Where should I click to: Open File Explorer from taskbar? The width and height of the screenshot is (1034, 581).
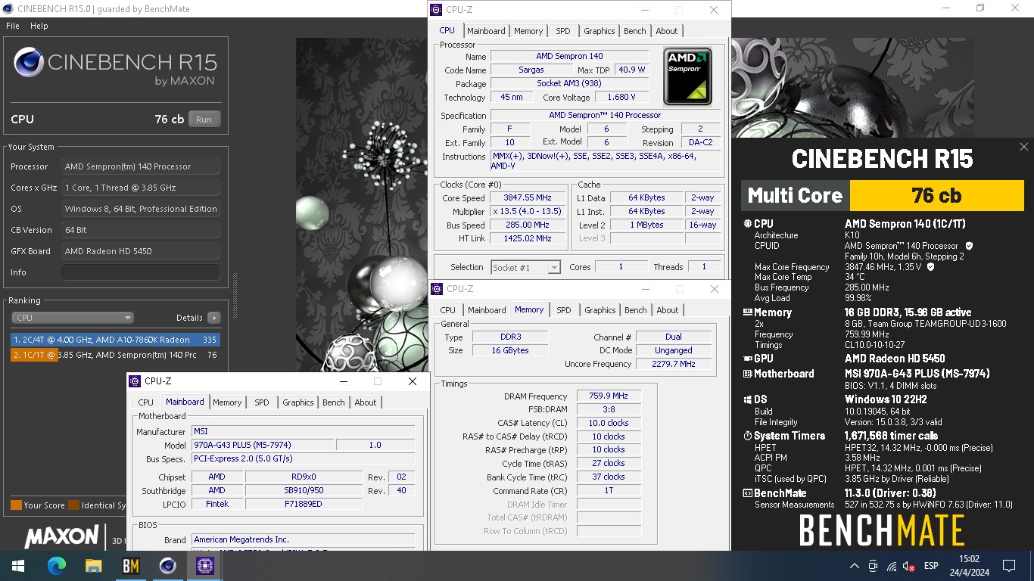tap(93, 565)
